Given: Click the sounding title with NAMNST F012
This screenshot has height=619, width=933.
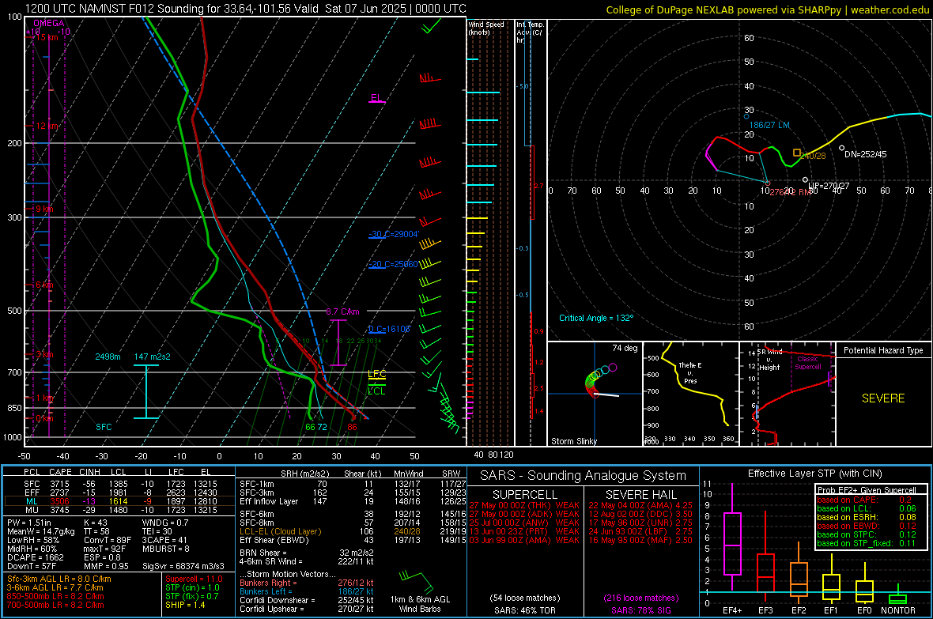Looking at the screenshot, I should 245,9.
